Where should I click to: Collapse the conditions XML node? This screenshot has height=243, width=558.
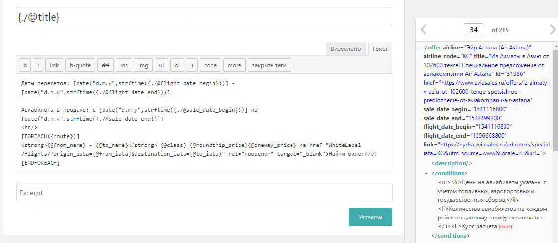tap(426, 173)
